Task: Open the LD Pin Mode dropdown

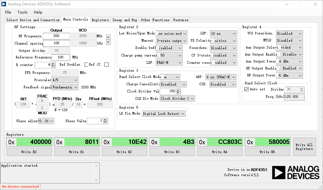Action: (164, 114)
